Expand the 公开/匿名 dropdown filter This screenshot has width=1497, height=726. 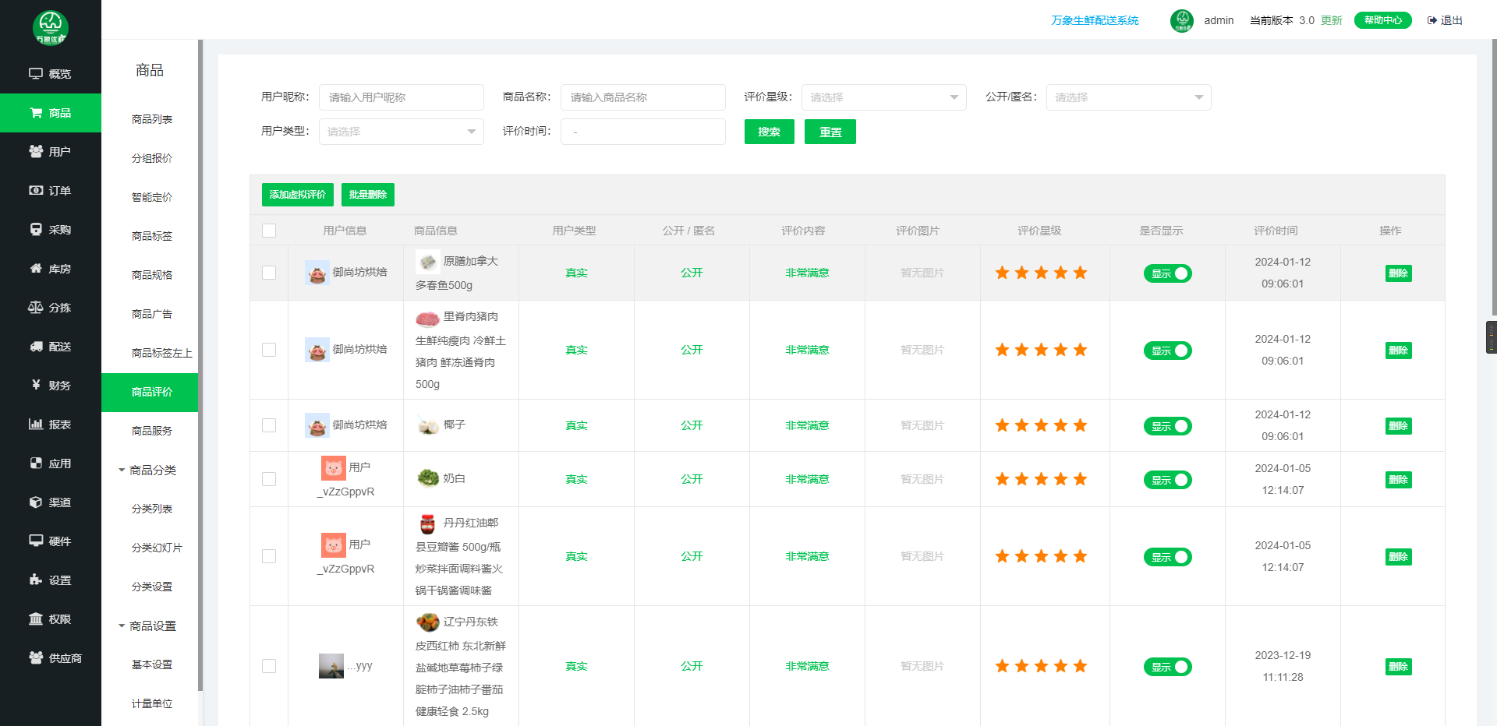1128,97
